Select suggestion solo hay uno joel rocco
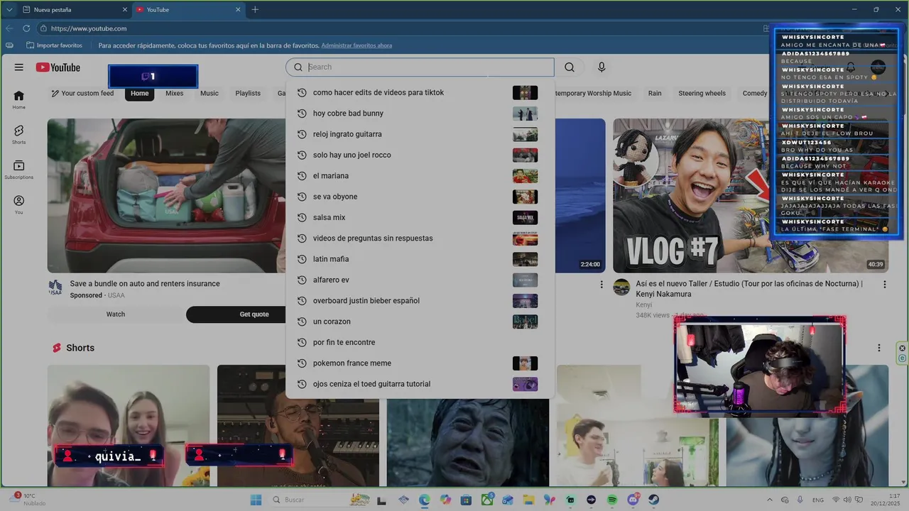This screenshot has width=909, height=511. pyautogui.click(x=420, y=155)
